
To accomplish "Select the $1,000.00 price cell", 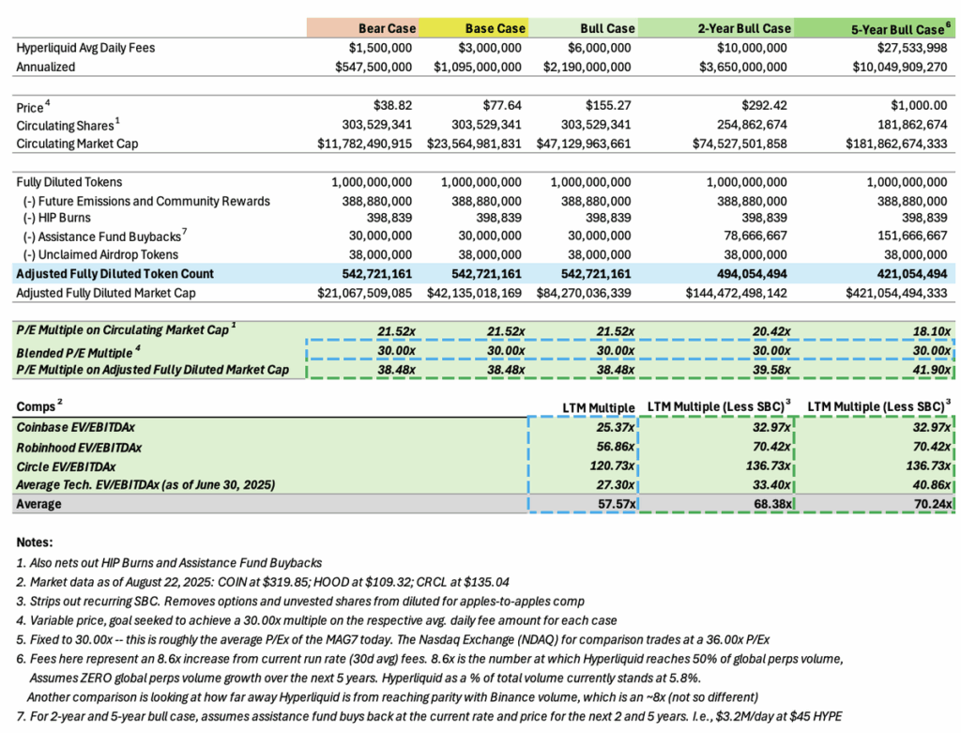I will coord(919,105).
